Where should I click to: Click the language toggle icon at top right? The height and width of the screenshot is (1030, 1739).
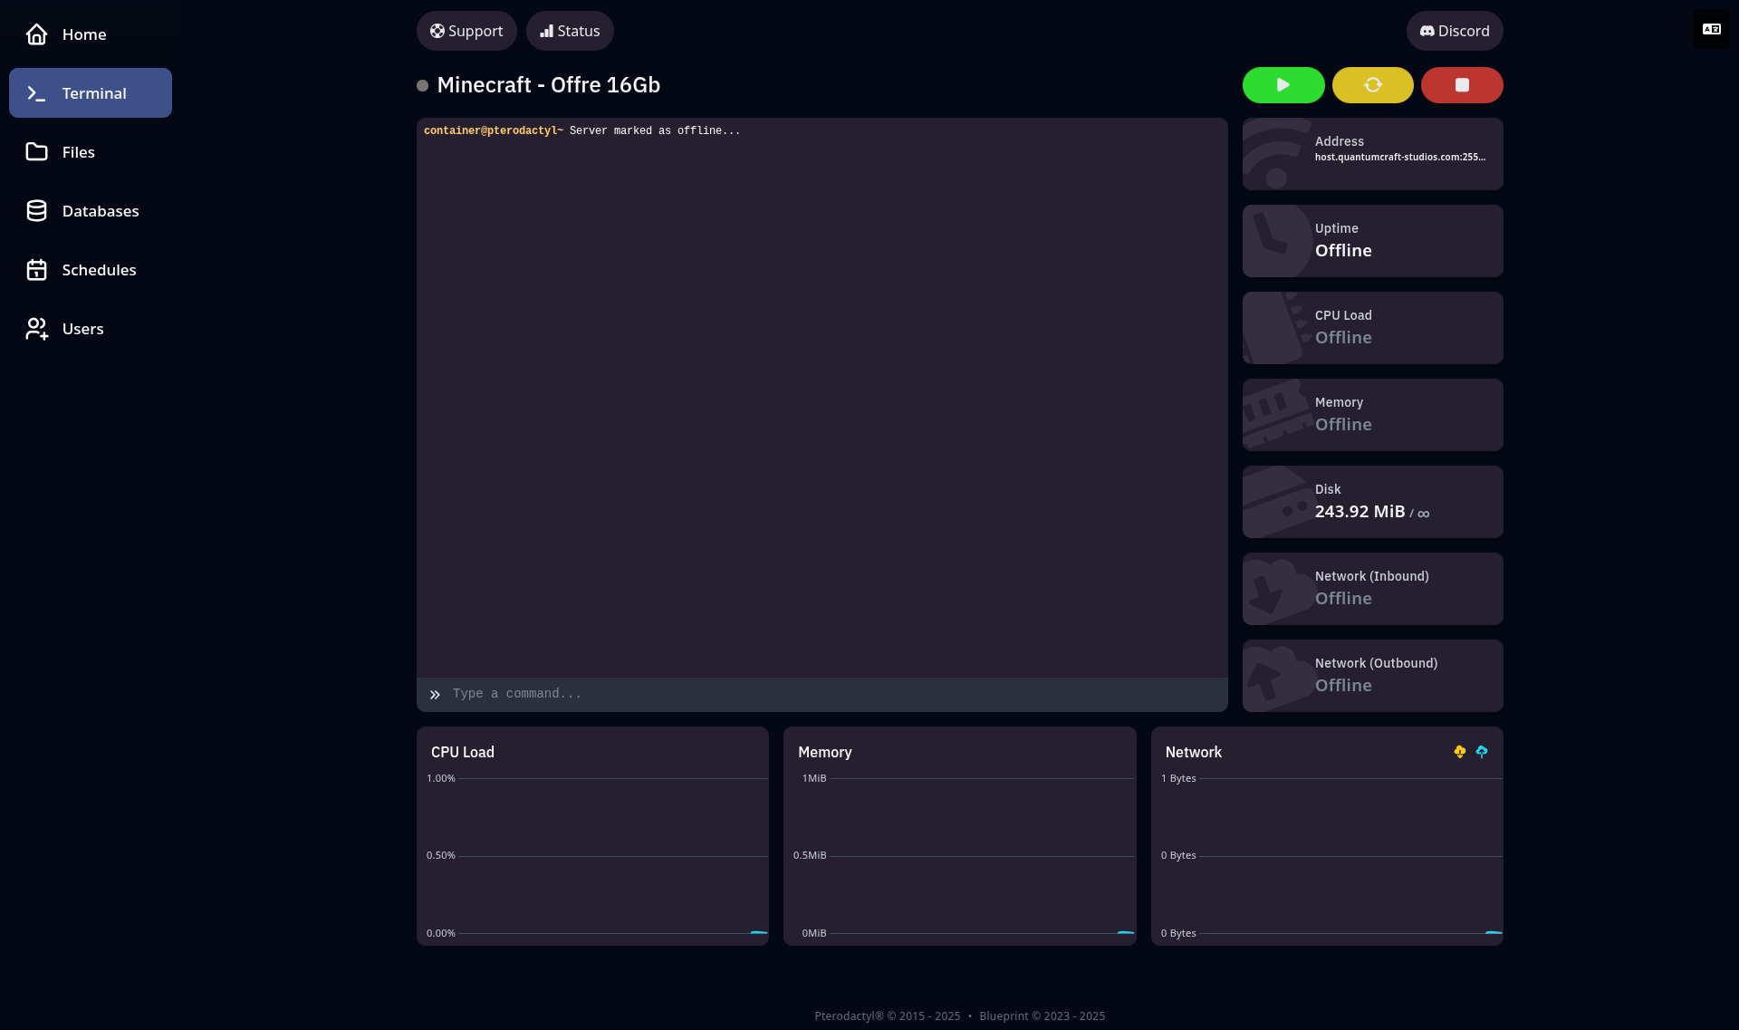pos(1712,30)
